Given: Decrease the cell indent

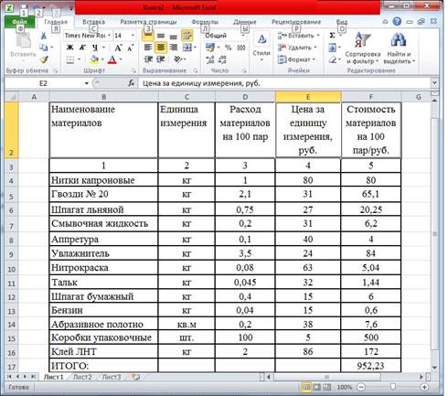Looking at the screenshot, I should tap(148, 59).
